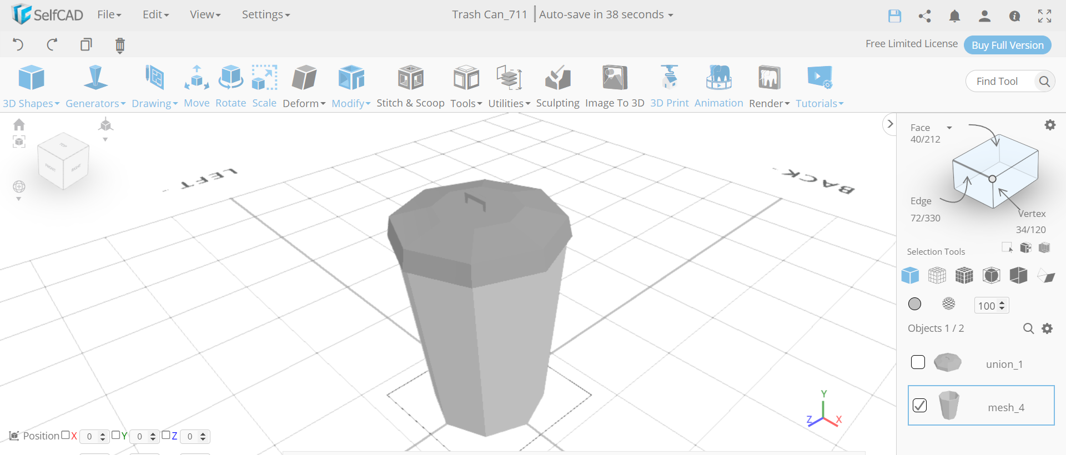Image resolution: width=1066 pixels, height=455 pixels.
Task: Open the Deform tool
Action: 304,87
